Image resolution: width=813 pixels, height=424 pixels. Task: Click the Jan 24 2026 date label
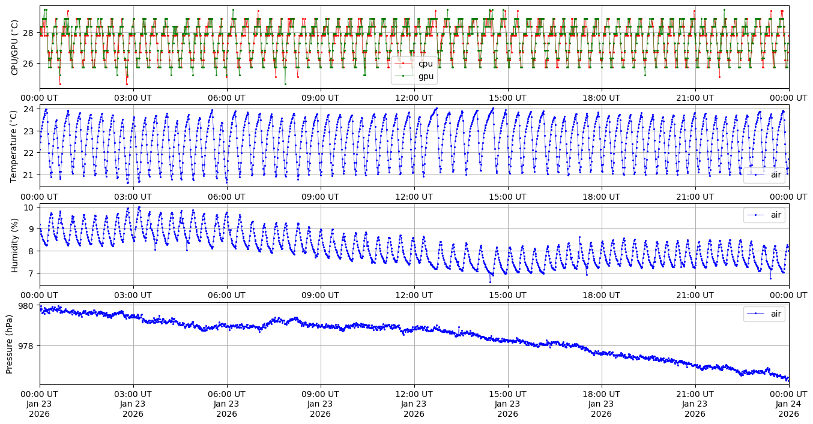point(788,409)
